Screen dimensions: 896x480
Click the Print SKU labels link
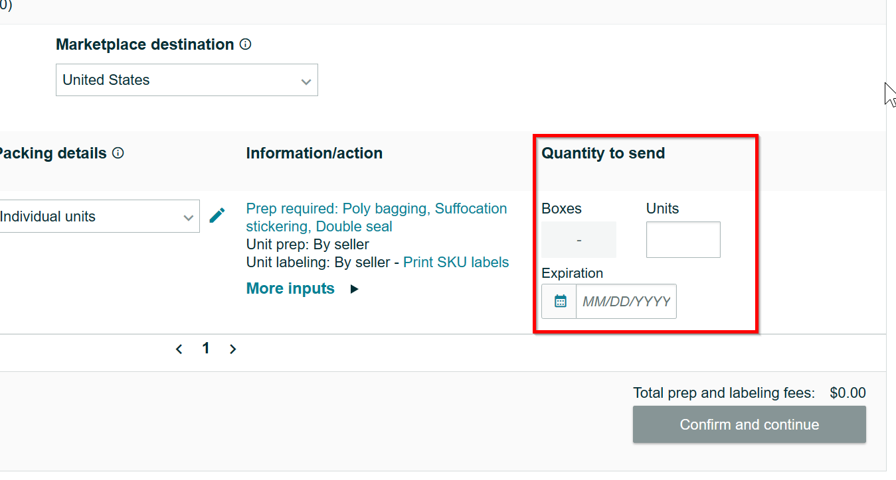(x=456, y=263)
